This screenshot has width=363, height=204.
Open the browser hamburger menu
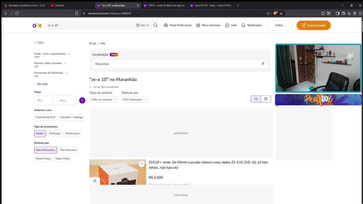360,13
